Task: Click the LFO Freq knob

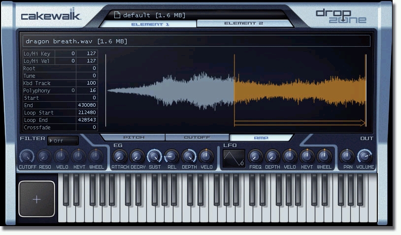Action: pyautogui.click(x=255, y=156)
